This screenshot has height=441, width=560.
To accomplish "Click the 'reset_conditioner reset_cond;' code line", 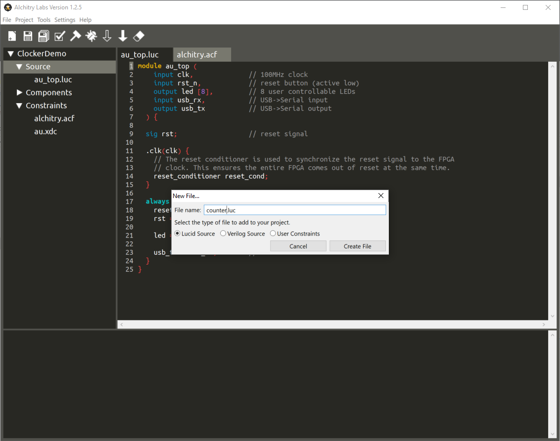I will click(x=211, y=176).
